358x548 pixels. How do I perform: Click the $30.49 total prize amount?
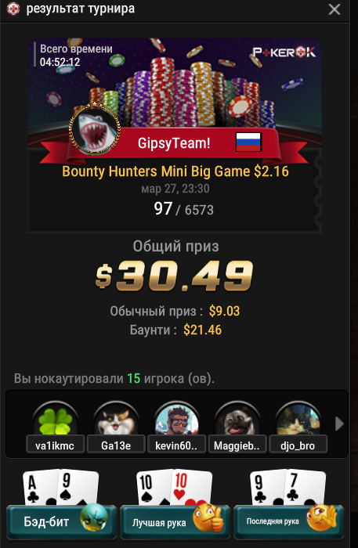(x=174, y=276)
